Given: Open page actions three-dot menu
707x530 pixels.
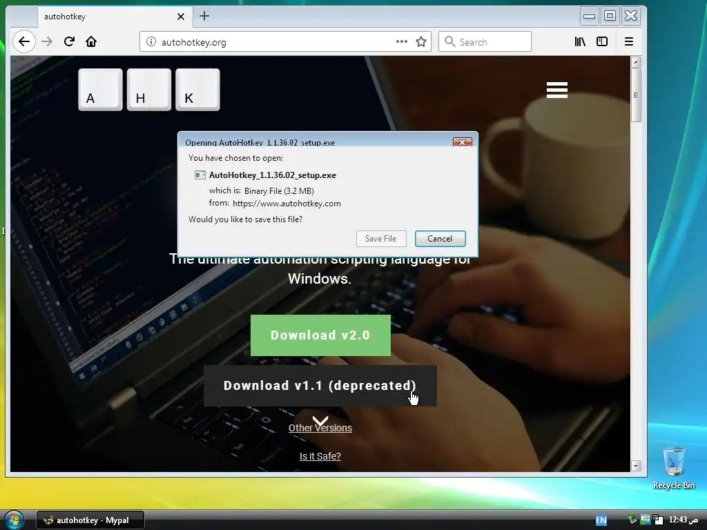Looking at the screenshot, I should [x=401, y=42].
